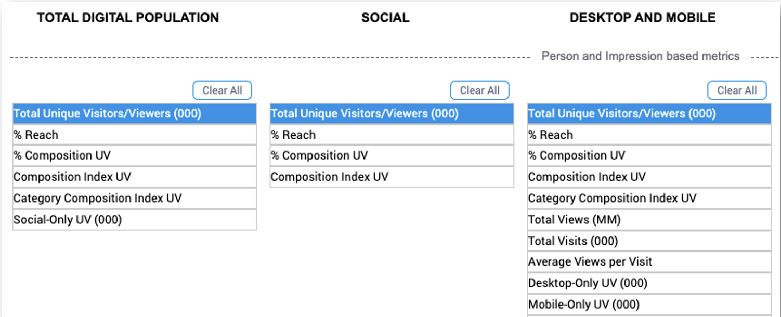Screen dimensions: 781x317
Task: Select Total Unique Visitors/Viewers in Desktop and Mobile
Action: (x=649, y=114)
